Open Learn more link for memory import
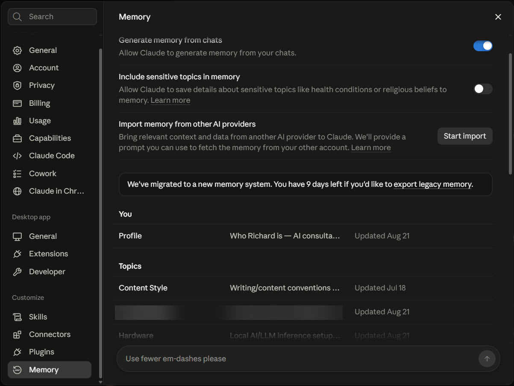The width and height of the screenshot is (514, 386). [x=371, y=148]
